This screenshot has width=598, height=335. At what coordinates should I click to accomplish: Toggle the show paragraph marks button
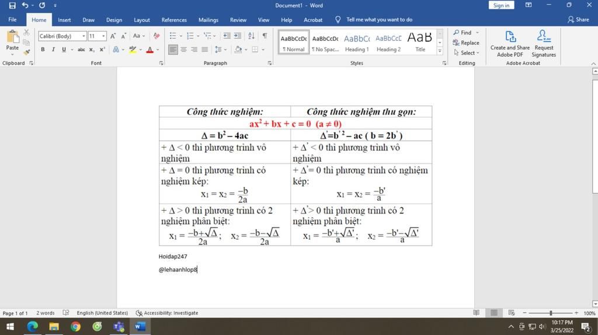click(x=265, y=36)
